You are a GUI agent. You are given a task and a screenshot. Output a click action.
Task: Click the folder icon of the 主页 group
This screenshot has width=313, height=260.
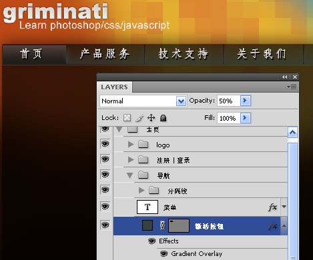[133, 129]
